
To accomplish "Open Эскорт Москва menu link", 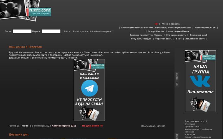I will coord(156,31).
